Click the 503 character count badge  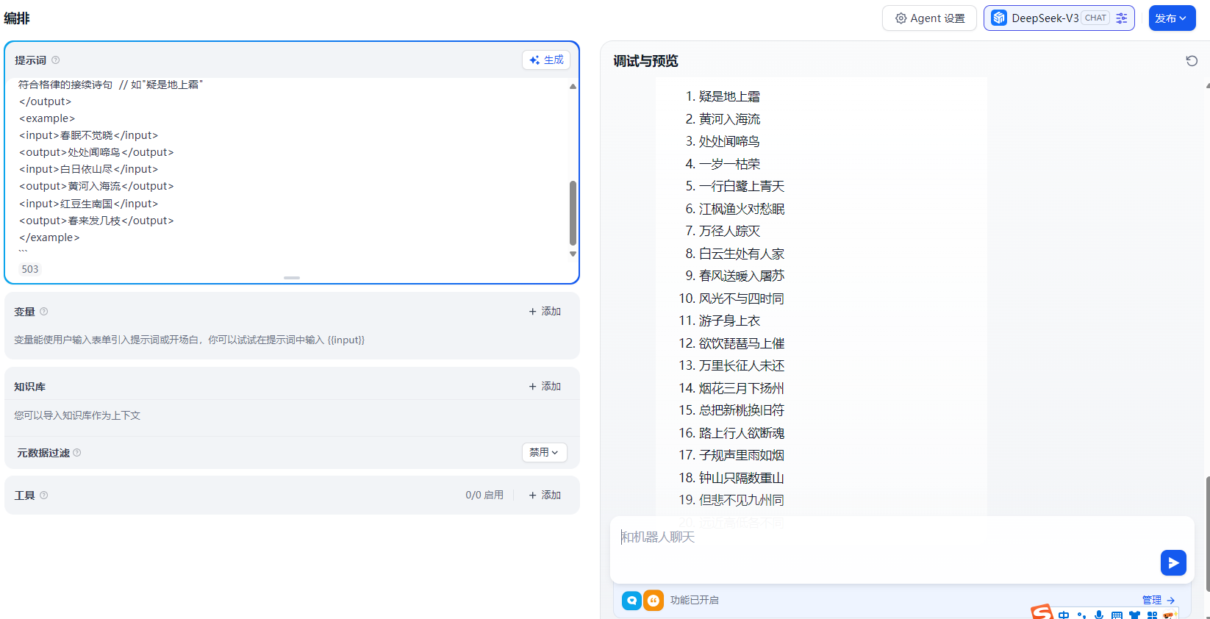click(30, 269)
